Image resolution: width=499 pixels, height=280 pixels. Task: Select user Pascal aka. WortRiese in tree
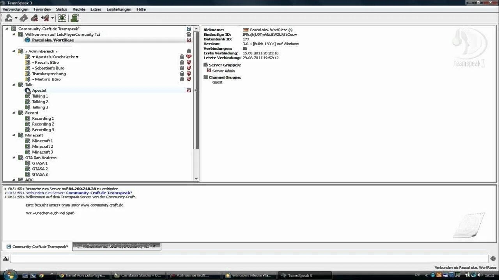click(53, 40)
